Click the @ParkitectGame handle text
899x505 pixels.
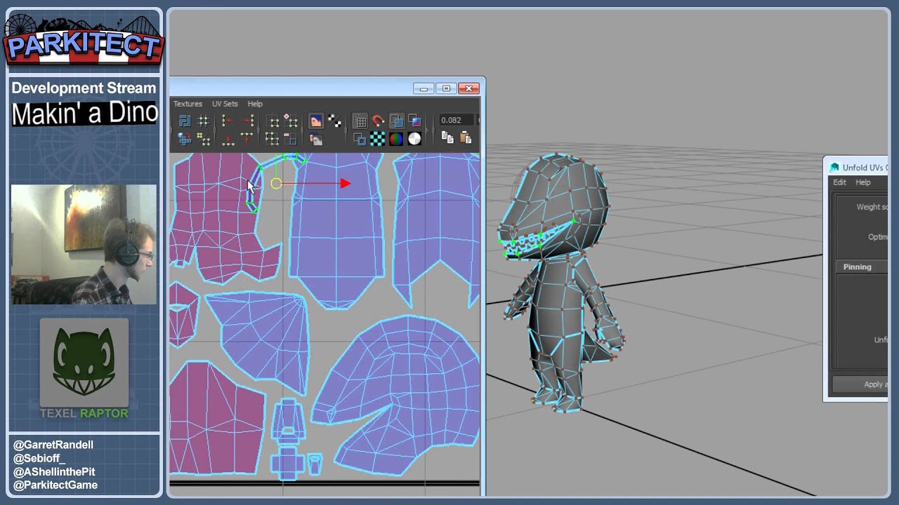55,485
